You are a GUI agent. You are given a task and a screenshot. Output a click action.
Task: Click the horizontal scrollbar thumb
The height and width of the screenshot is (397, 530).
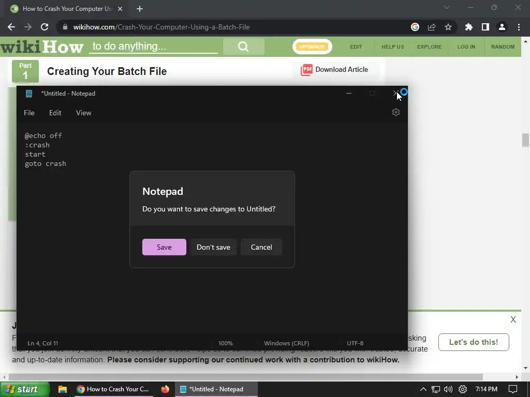tap(246, 377)
